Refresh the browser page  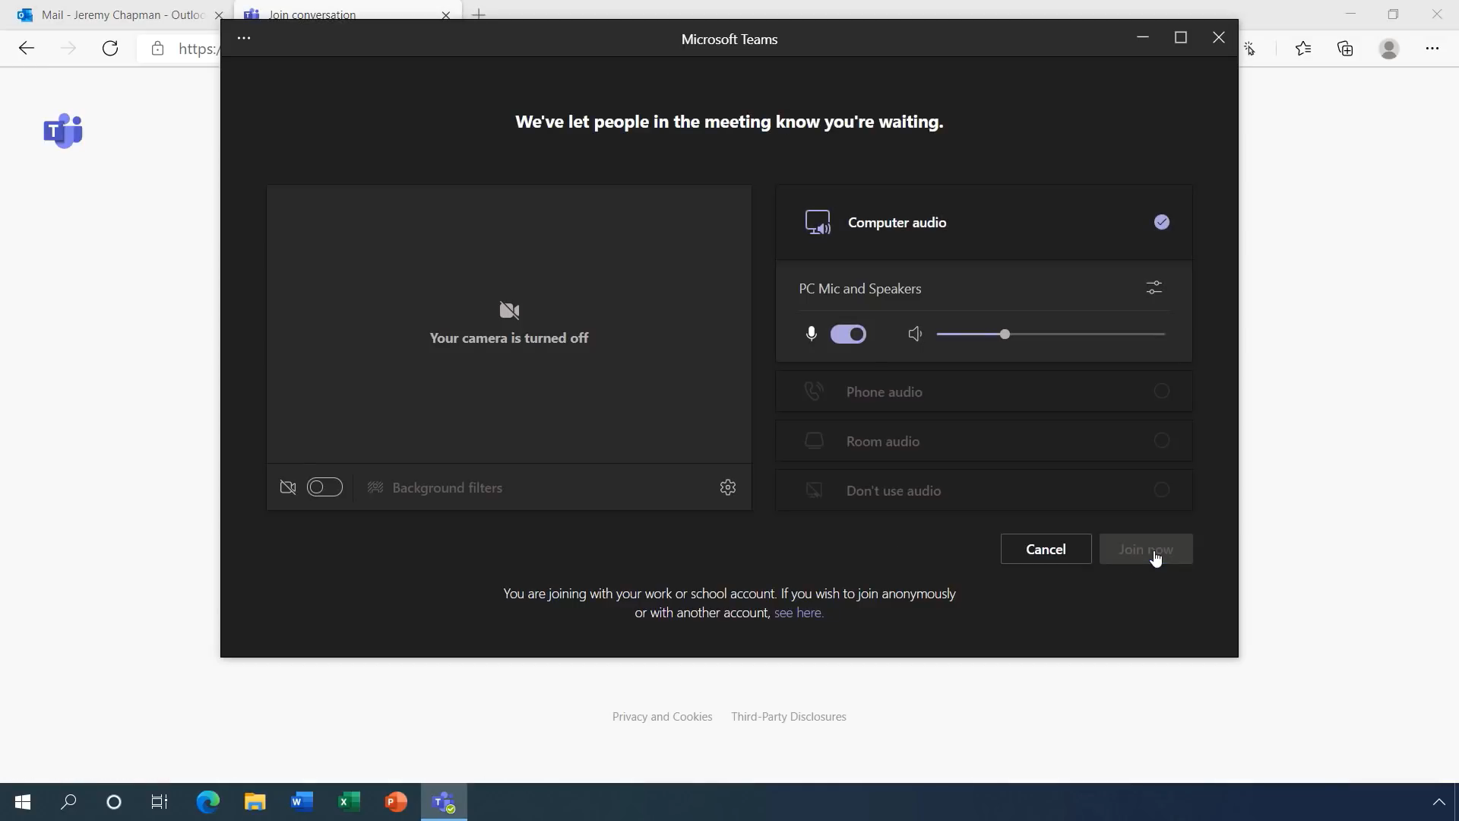(110, 49)
